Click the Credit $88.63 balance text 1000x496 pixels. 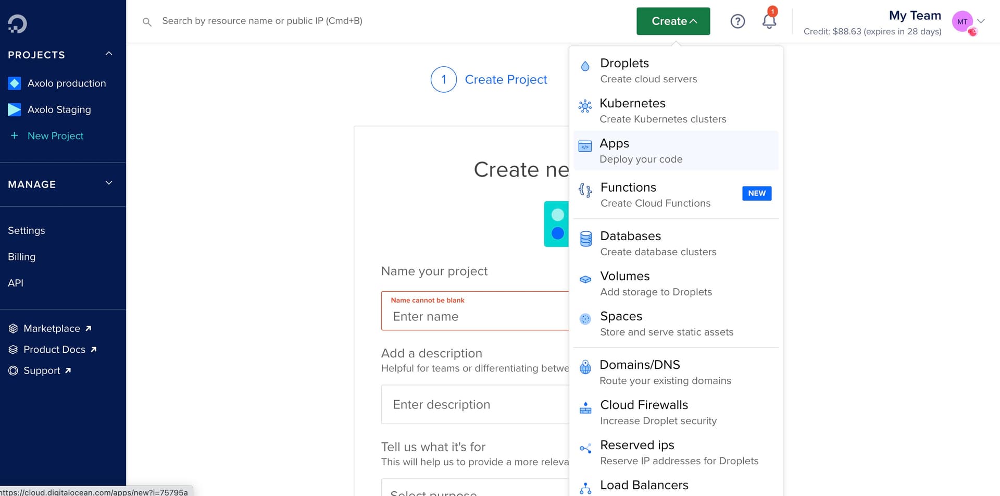(x=872, y=31)
